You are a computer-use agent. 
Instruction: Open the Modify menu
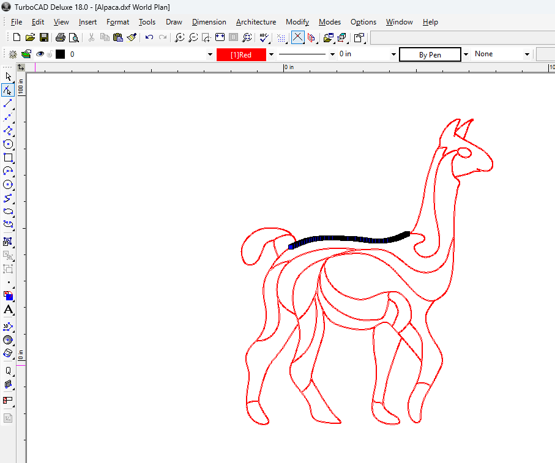297,22
